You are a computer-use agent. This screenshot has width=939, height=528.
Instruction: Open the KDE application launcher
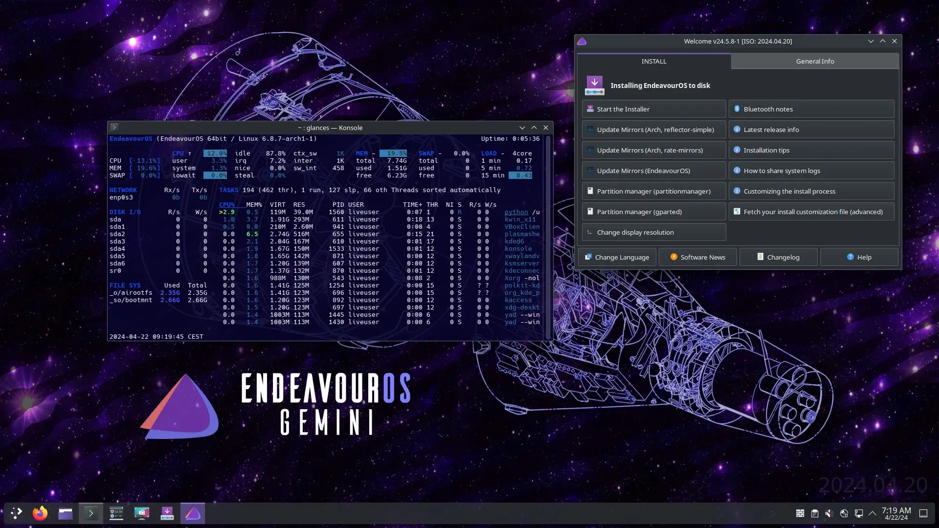[16, 513]
